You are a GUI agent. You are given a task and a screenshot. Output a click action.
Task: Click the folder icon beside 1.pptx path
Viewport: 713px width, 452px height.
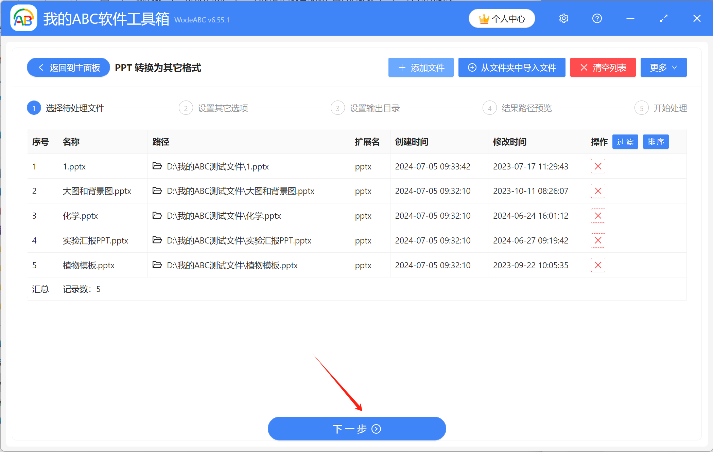coord(157,166)
